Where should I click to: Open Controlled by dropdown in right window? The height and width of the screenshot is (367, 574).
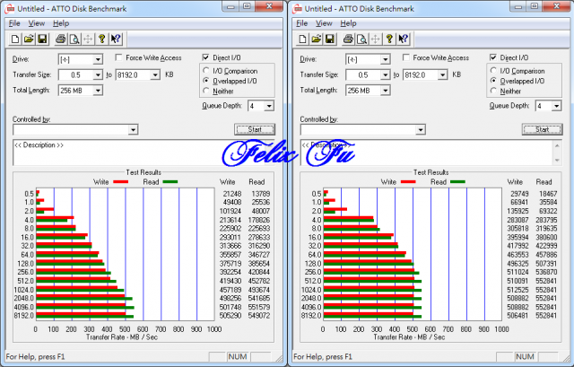[x=421, y=129]
